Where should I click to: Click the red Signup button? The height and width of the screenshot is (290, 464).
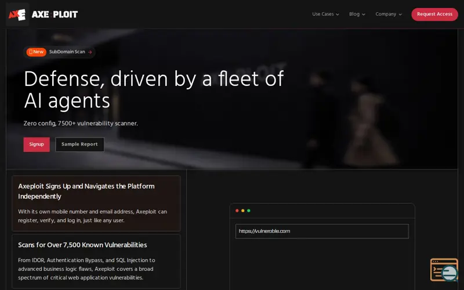coord(37,144)
